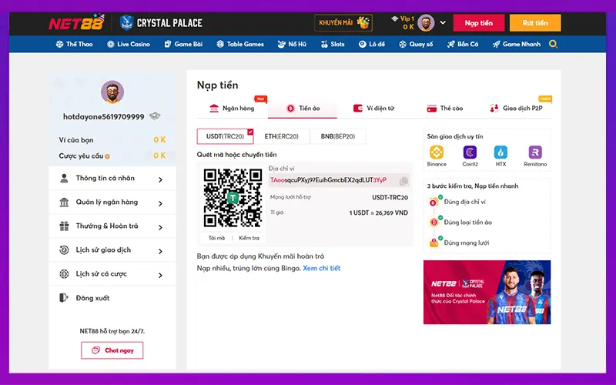616x385 pixels.
Task: Open the NET88 logo home link
Action: [x=76, y=23]
